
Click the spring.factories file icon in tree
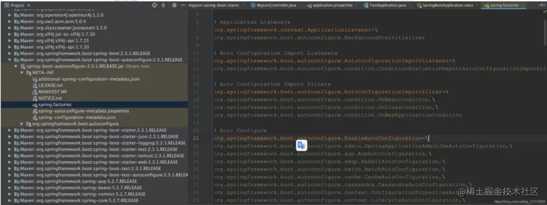point(35,105)
